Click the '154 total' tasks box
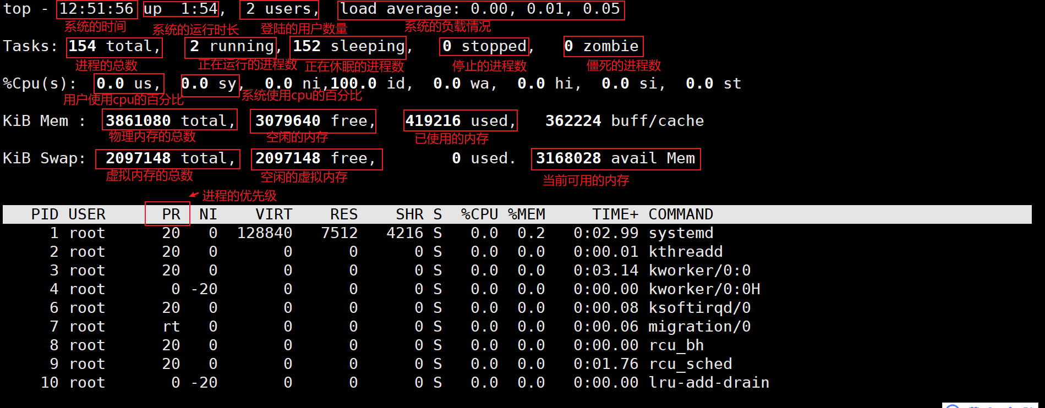The width and height of the screenshot is (1045, 408). pyautogui.click(x=114, y=47)
